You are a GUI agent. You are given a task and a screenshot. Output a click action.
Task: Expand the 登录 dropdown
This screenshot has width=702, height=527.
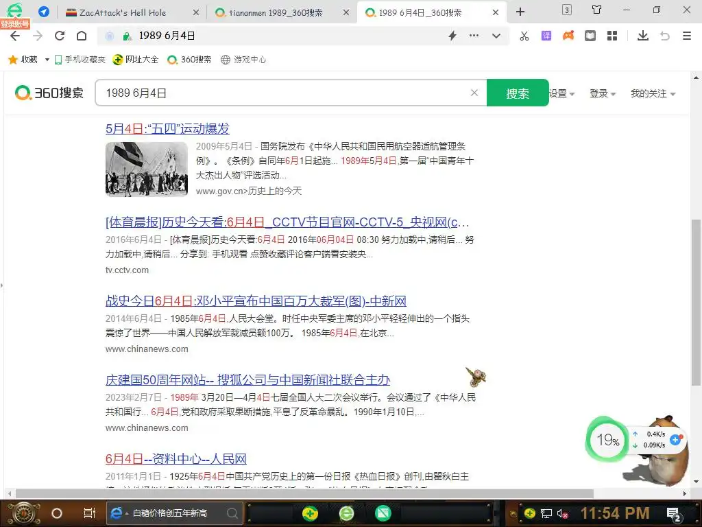(x=603, y=93)
